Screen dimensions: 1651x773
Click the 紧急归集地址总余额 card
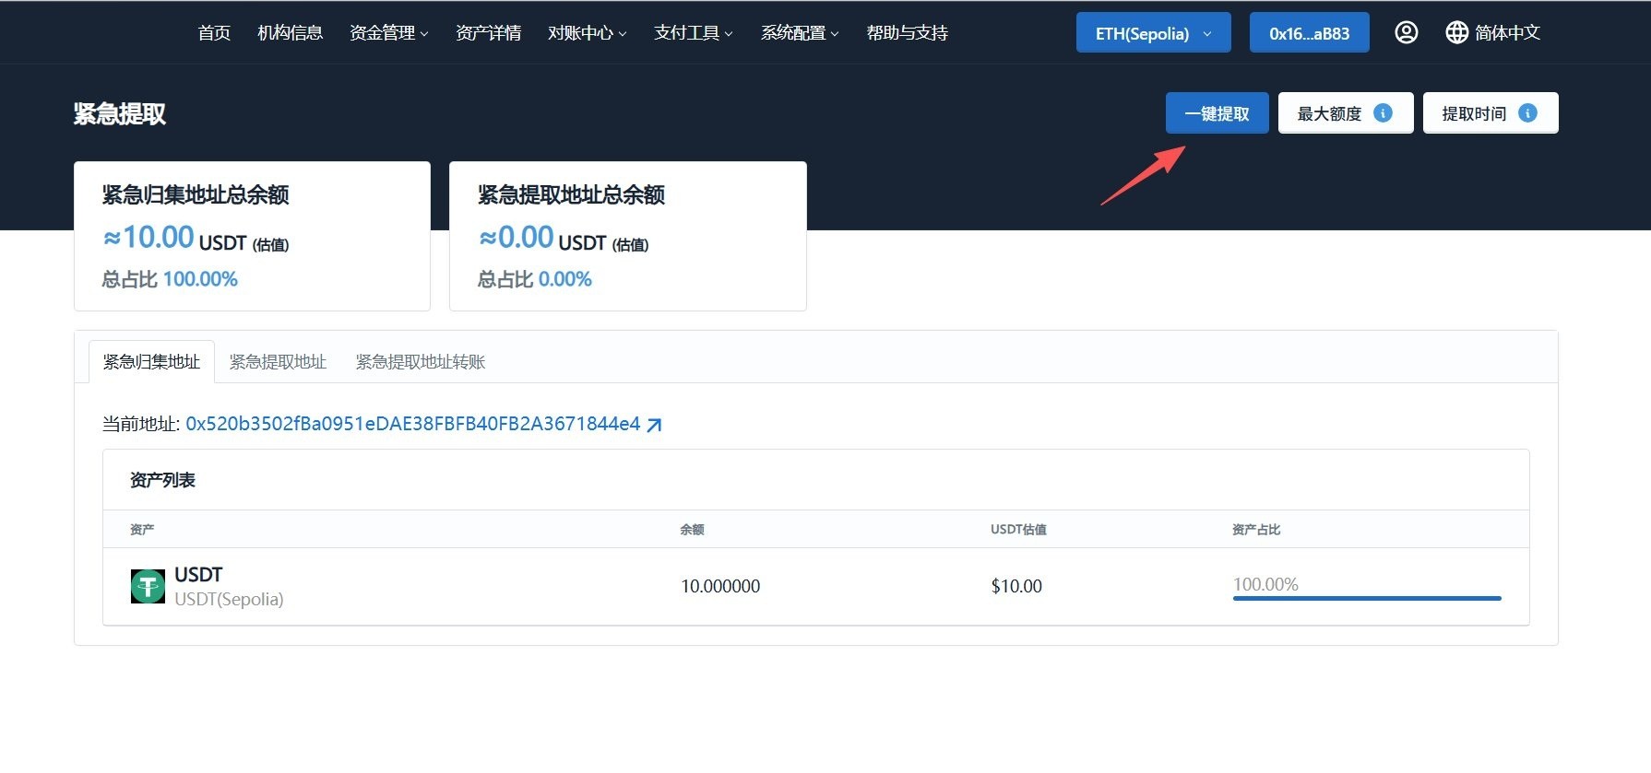252,236
